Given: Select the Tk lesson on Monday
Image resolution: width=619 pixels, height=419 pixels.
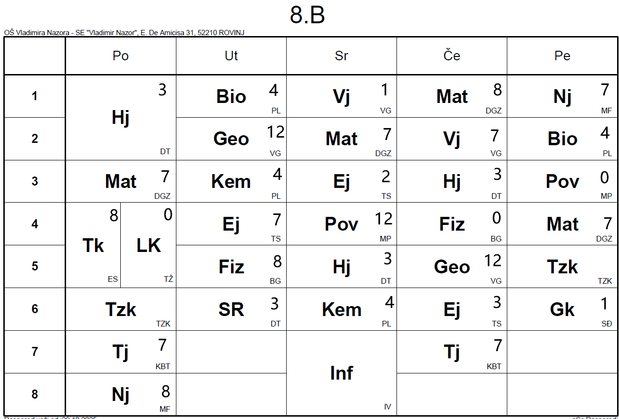Looking at the screenshot, I should tap(93, 245).
